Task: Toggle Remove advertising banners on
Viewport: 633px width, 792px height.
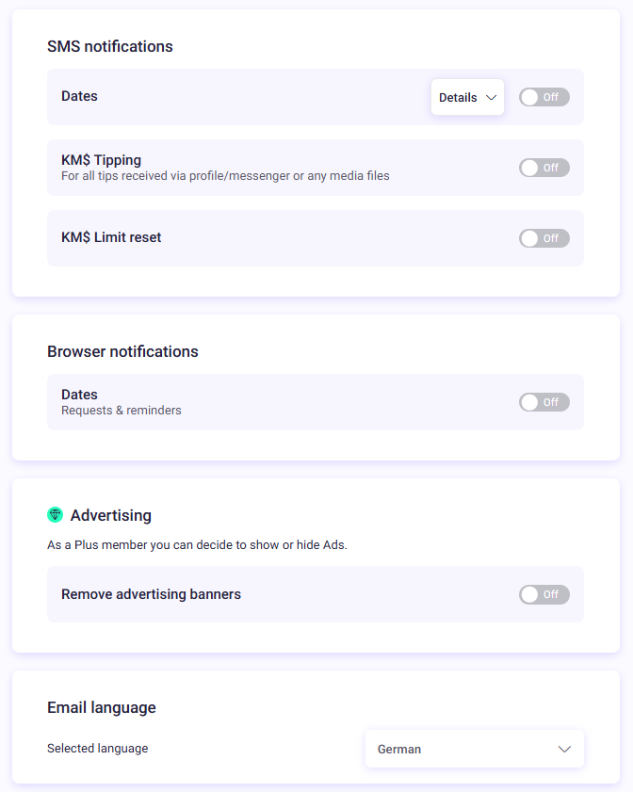Action: click(544, 594)
